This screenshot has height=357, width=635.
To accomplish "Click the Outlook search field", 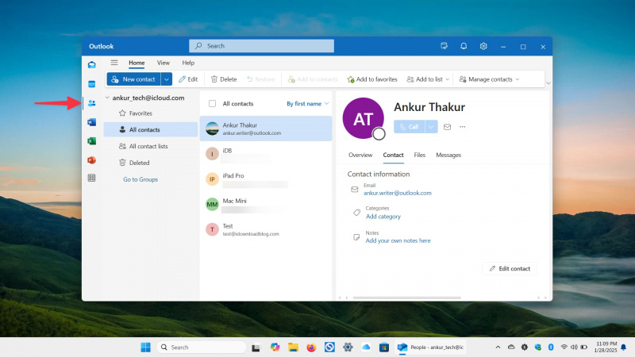I will point(261,46).
